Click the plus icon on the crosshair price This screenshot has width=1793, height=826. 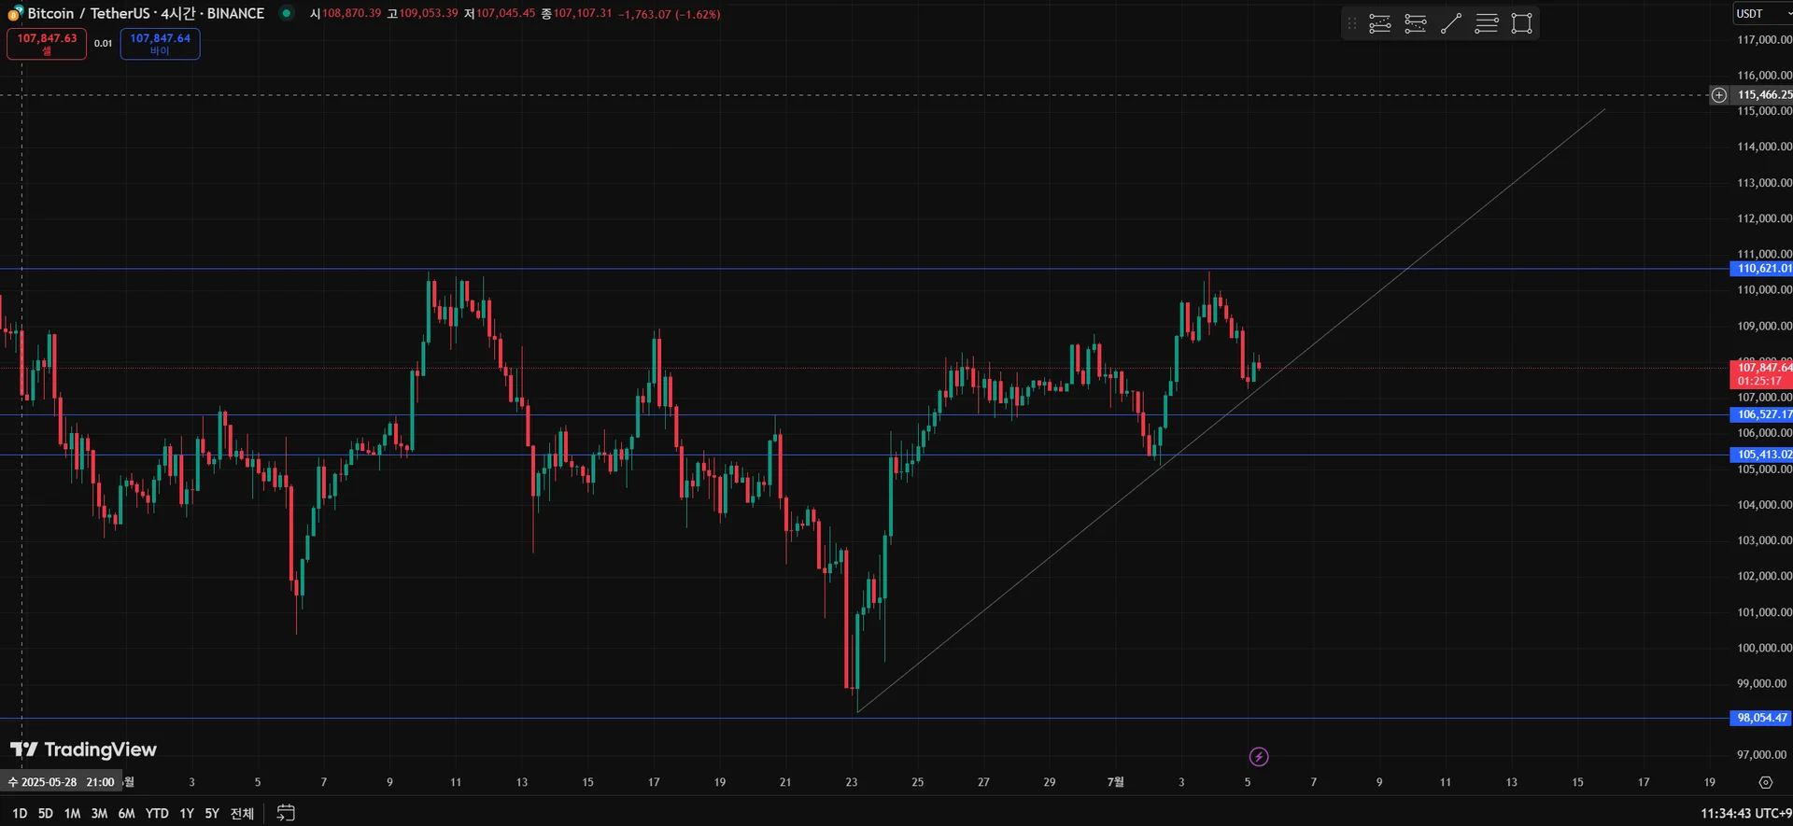click(1719, 95)
